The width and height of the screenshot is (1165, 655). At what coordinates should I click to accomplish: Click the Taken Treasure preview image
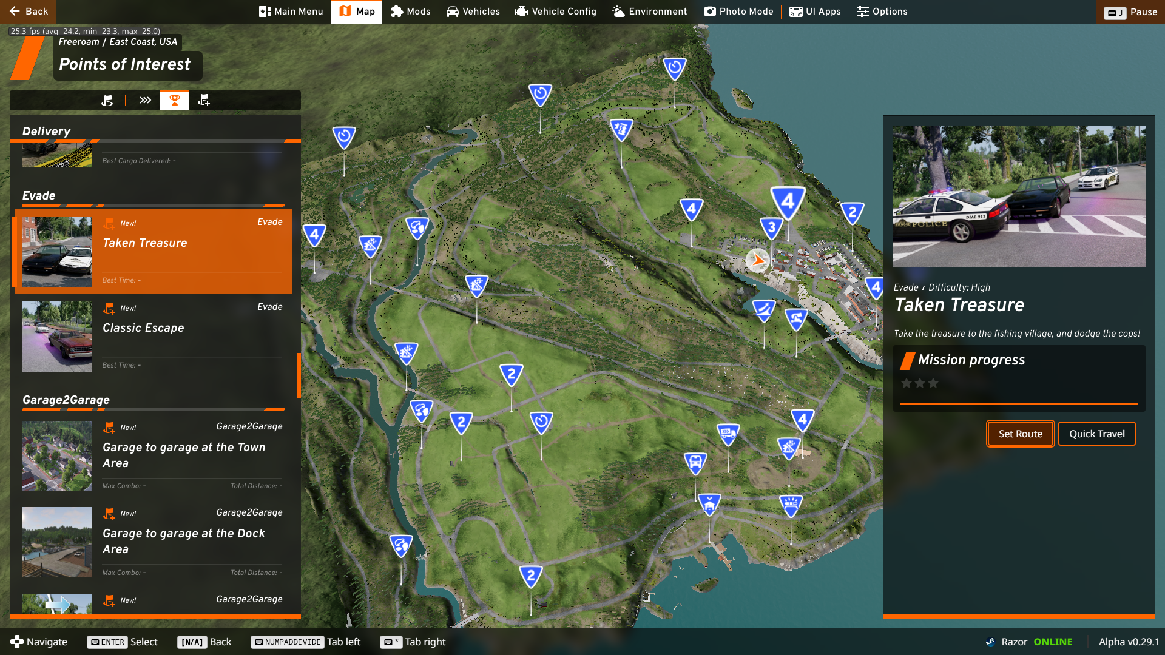1019,196
